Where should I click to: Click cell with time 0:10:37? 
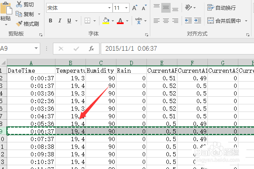tap(31, 162)
